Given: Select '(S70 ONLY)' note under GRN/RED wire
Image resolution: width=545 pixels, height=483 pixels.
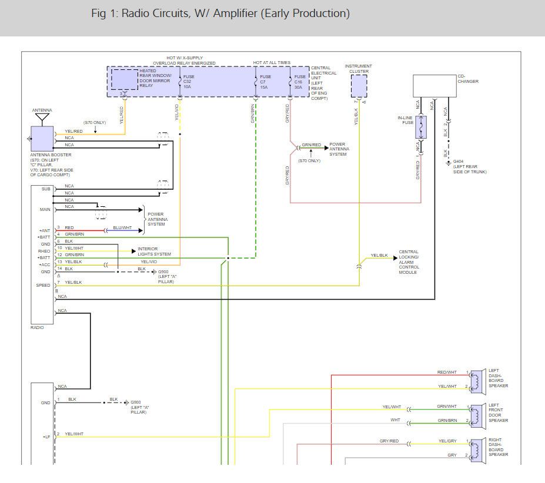Looking at the screenshot, I should 309,160.
